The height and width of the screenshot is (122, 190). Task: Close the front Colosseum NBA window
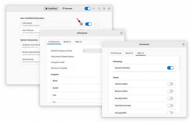tap(183, 44)
